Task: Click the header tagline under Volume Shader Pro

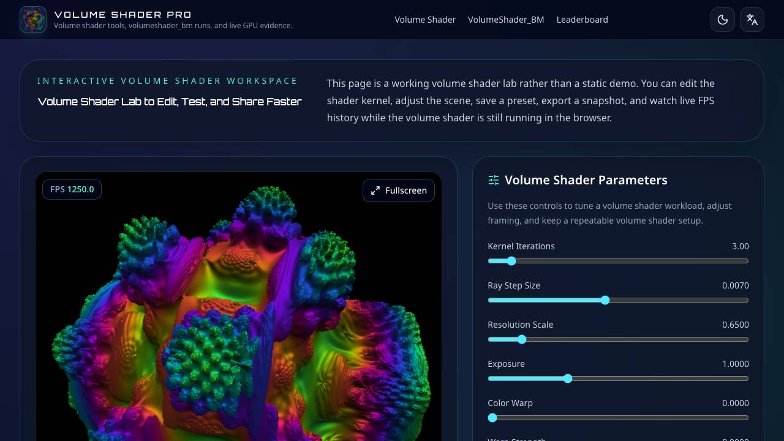Action: (x=173, y=26)
